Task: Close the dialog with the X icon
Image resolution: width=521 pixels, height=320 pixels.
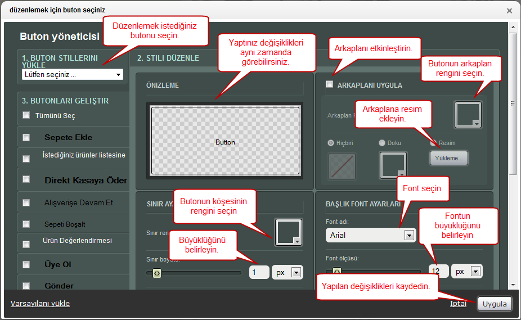Action: click(509, 11)
